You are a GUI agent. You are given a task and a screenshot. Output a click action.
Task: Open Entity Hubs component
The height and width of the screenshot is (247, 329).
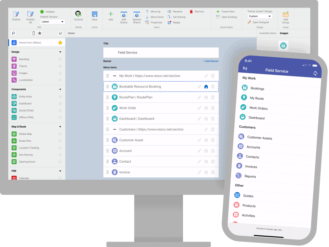coord(25,97)
